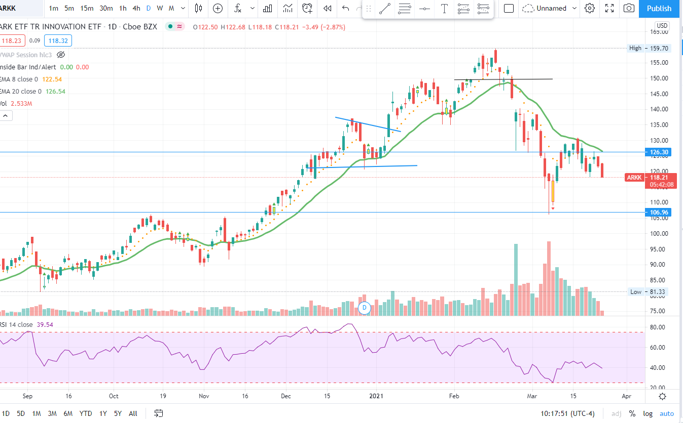Open the indicator templates icon
The height and width of the screenshot is (423, 683).
pyautogui.click(x=288, y=8)
